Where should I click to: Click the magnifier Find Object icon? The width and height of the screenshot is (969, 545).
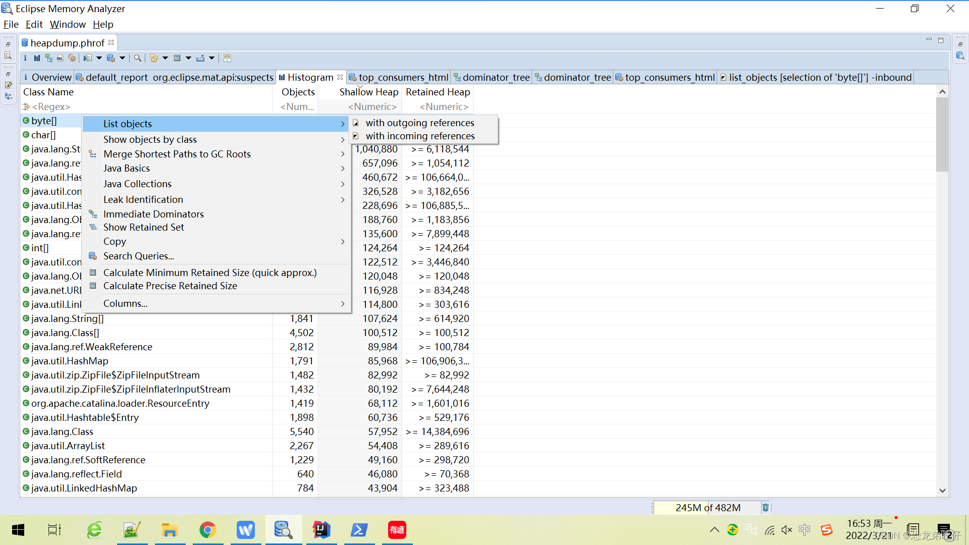[x=137, y=59]
